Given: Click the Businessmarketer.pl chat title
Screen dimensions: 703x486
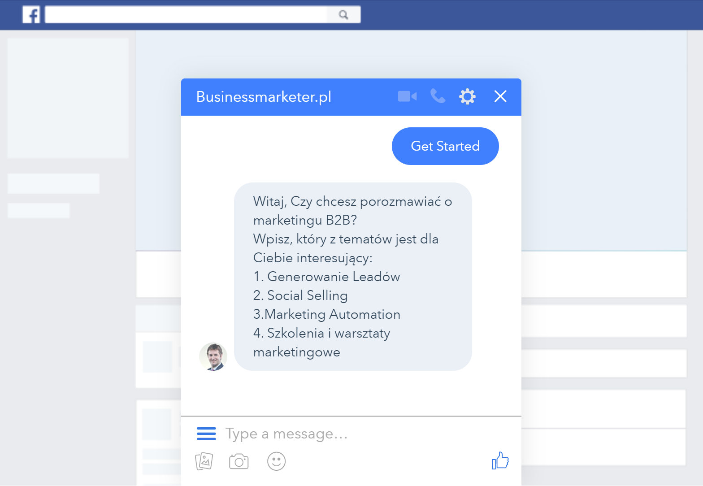Looking at the screenshot, I should [x=264, y=97].
